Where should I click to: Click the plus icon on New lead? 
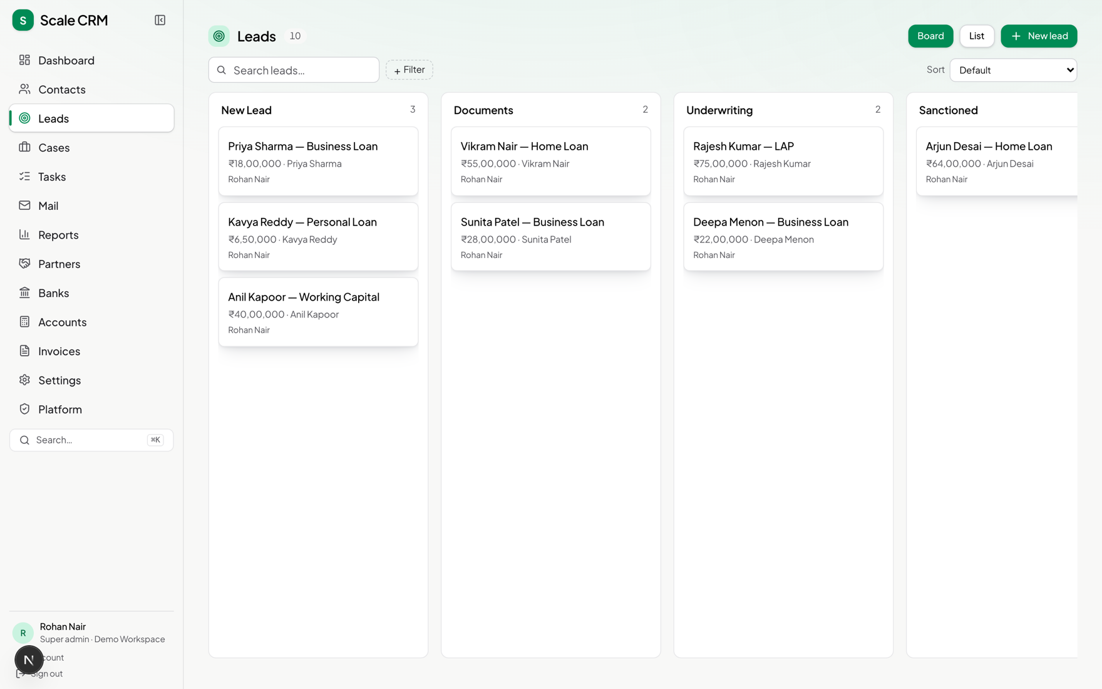coord(1016,36)
